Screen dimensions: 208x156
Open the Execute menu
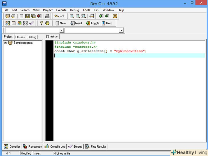click(x=61, y=10)
